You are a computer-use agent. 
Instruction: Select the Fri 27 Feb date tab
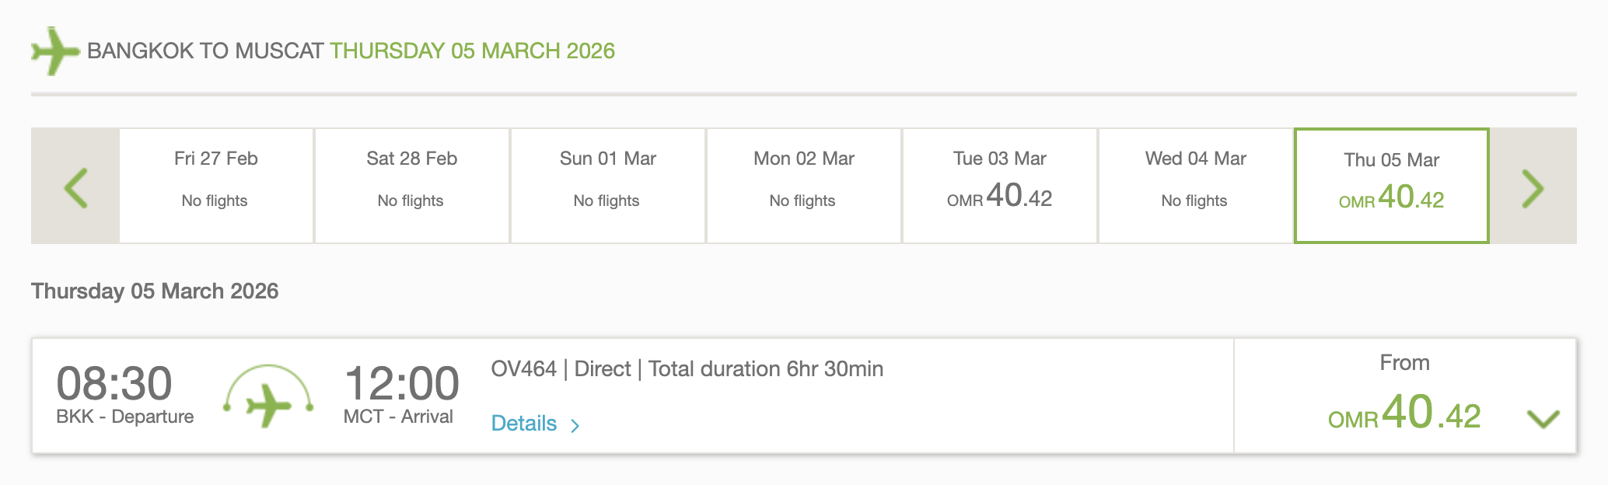point(216,186)
